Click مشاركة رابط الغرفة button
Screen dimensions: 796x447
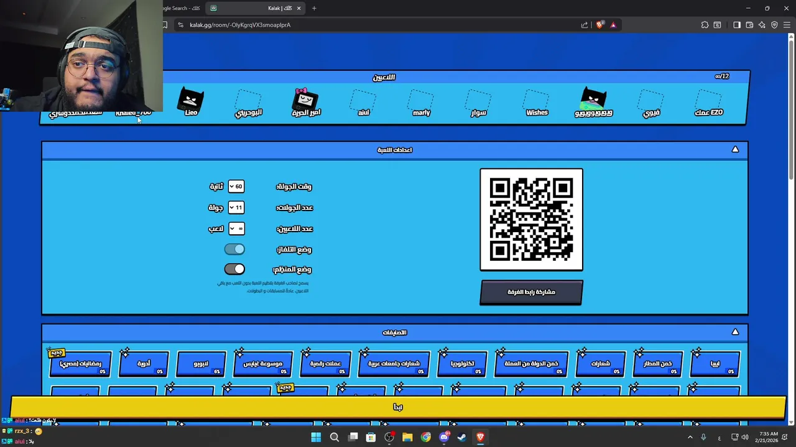click(x=531, y=292)
